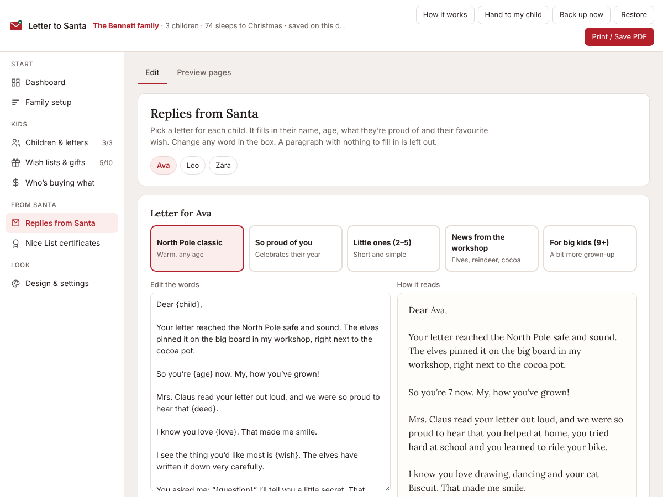
Task: Click the Wish lists gift box icon
Action: tap(15, 162)
